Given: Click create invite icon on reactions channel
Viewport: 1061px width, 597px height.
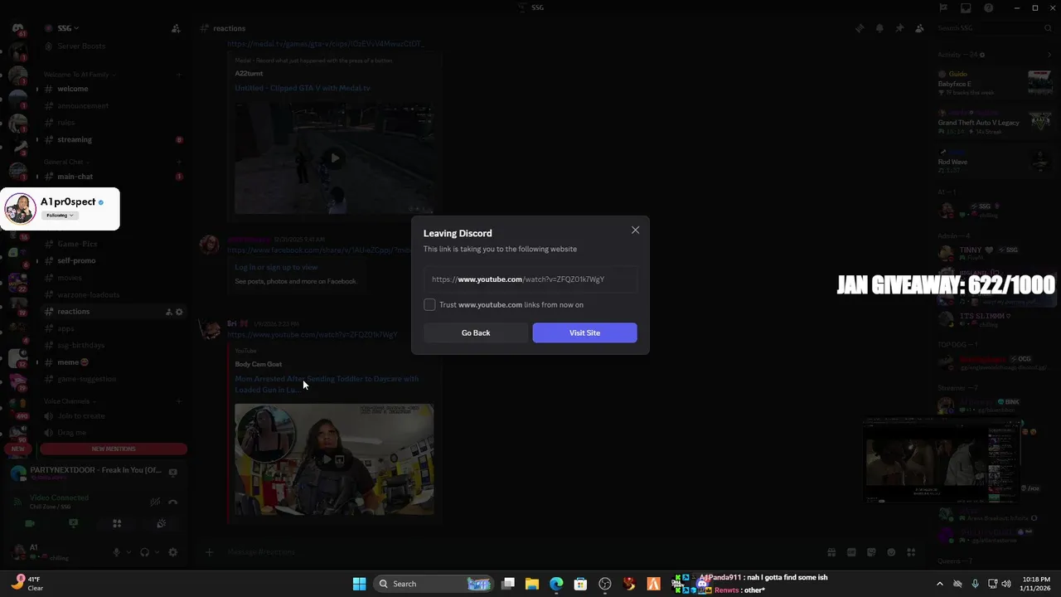Looking at the screenshot, I should coord(168,312).
